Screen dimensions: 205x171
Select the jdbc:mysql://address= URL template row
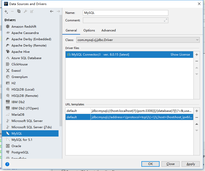[129, 117]
